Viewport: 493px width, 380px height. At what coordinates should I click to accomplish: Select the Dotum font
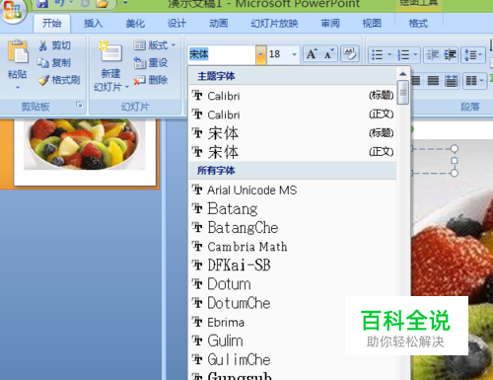click(x=293, y=284)
